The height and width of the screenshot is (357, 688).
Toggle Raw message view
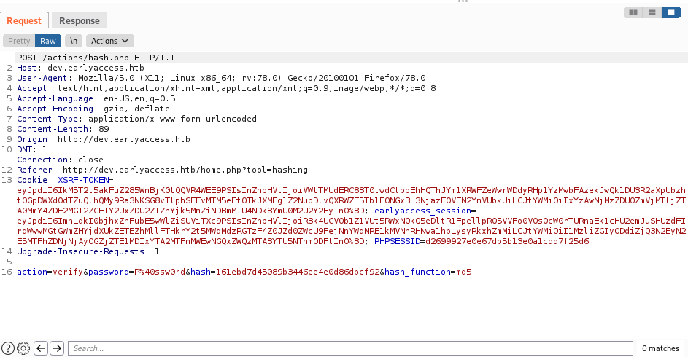[x=48, y=41]
